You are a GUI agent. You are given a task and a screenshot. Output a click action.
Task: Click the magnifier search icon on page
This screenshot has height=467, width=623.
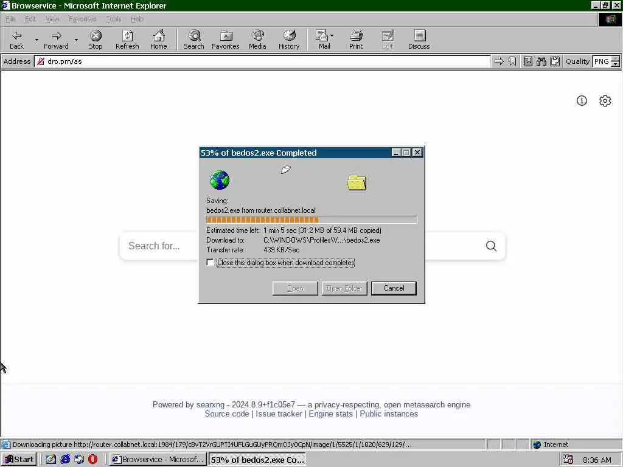491,246
